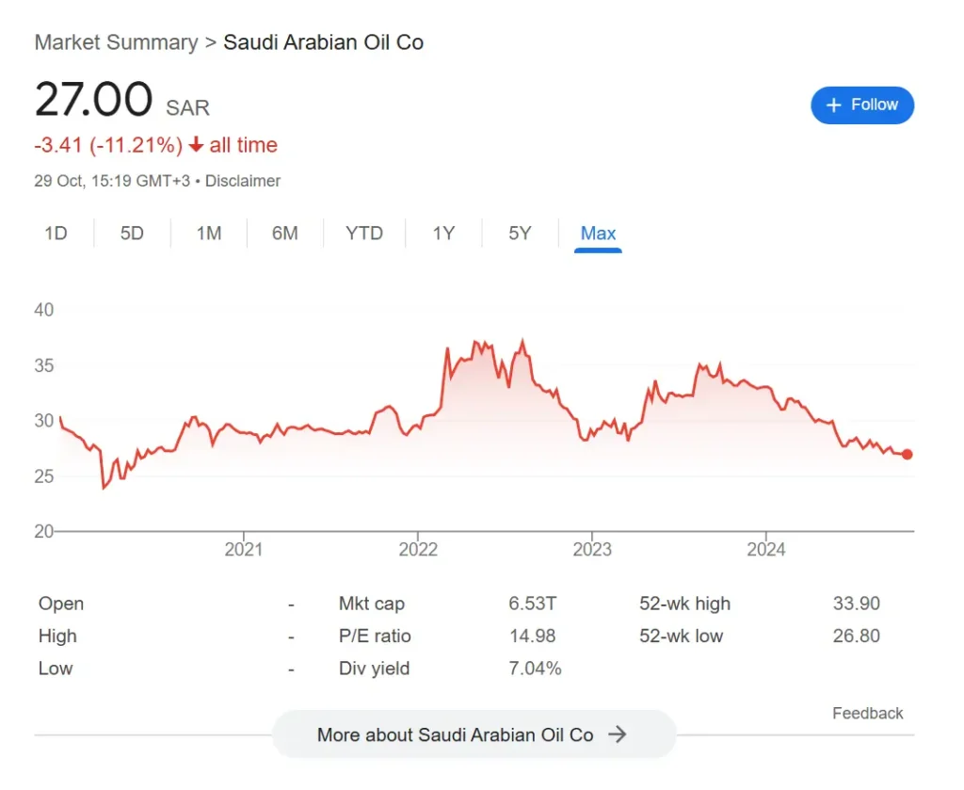Click the 2022 peak on the chart line

click(x=522, y=341)
